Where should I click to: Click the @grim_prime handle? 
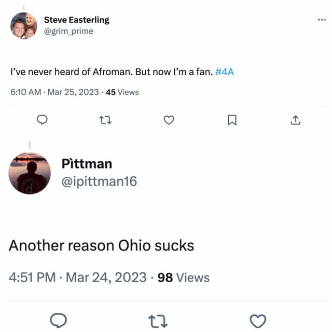[68, 31]
